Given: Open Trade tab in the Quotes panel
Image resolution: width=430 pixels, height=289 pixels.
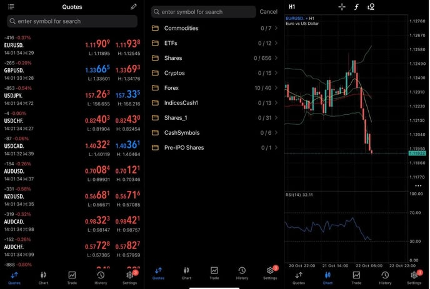Looking at the screenshot, I should click(x=72, y=278).
